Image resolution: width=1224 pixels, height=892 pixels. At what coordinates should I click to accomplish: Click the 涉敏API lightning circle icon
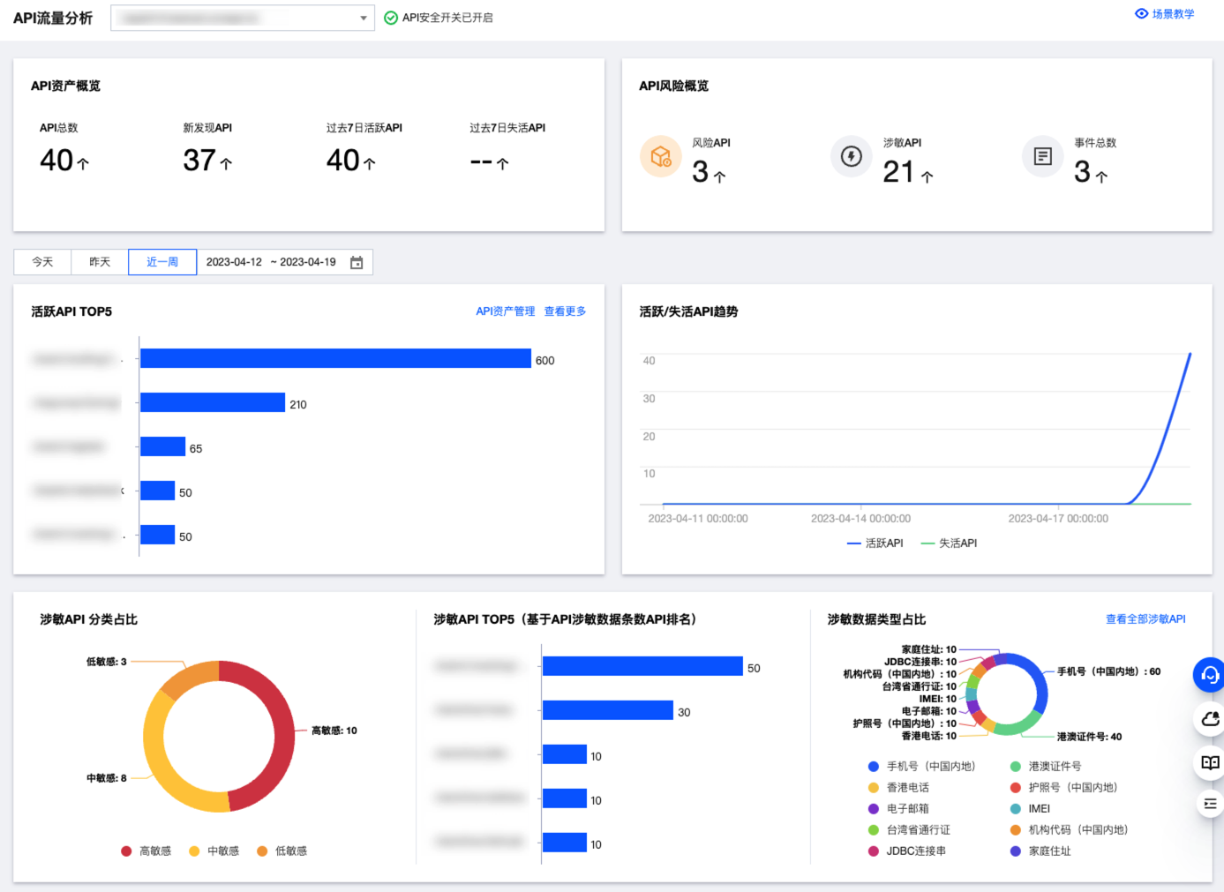click(x=851, y=157)
